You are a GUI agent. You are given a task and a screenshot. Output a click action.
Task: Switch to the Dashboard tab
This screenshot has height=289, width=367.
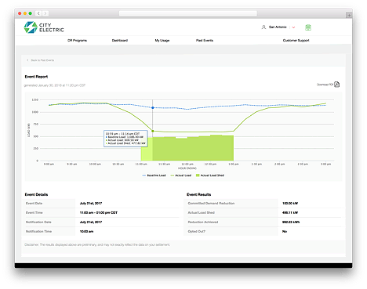(x=120, y=41)
